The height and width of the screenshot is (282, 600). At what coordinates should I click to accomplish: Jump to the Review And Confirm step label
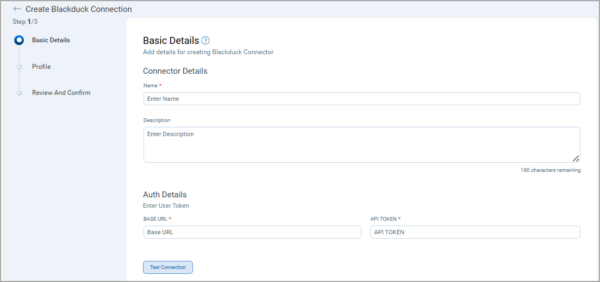click(61, 93)
